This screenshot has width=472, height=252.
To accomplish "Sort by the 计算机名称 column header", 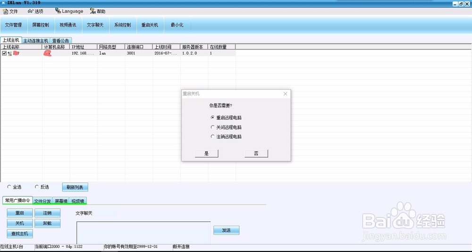I will [x=56, y=47].
